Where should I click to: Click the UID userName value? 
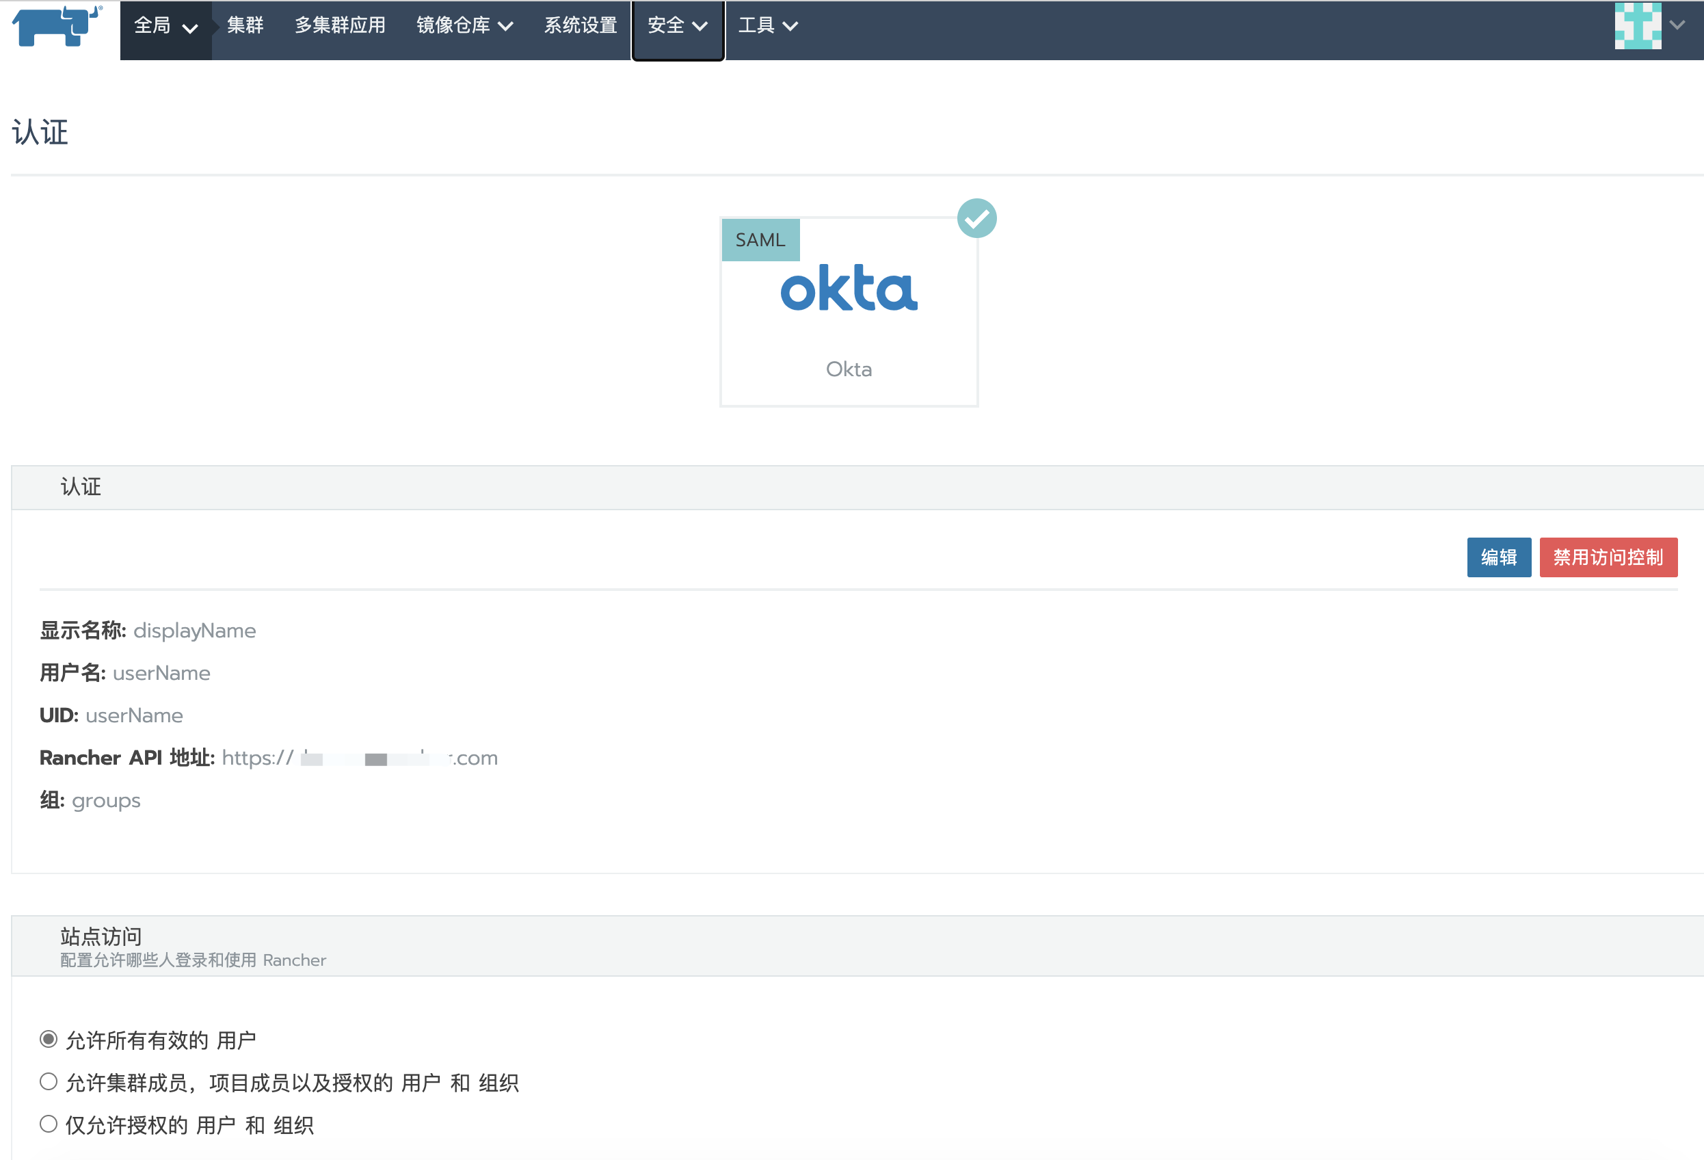tap(134, 715)
